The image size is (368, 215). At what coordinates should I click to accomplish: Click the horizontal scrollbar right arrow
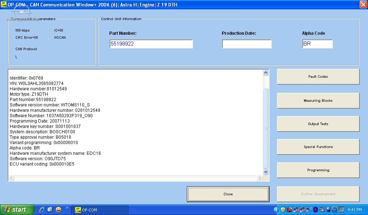pyautogui.click(x=259, y=178)
